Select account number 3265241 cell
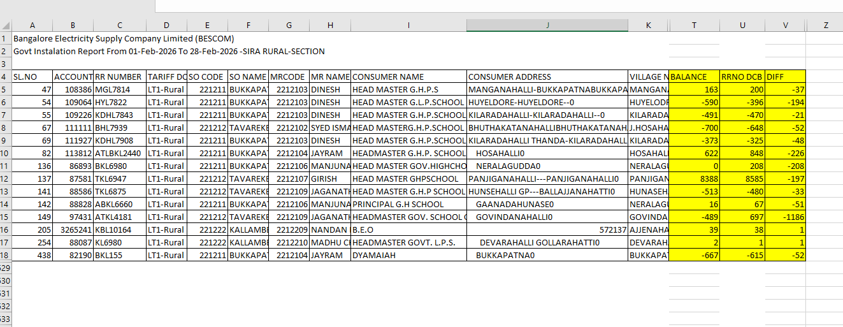The width and height of the screenshot is (843, 327). [x=73, y=229]
